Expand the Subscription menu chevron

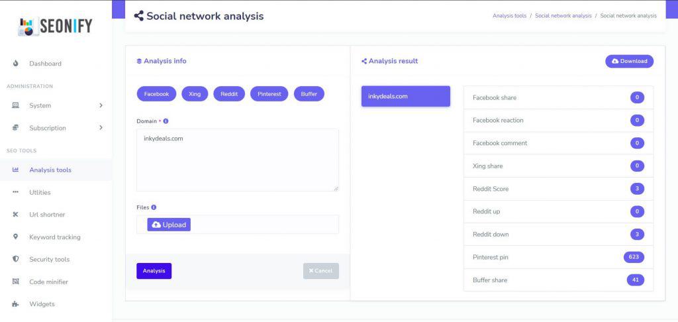(101, 128)
